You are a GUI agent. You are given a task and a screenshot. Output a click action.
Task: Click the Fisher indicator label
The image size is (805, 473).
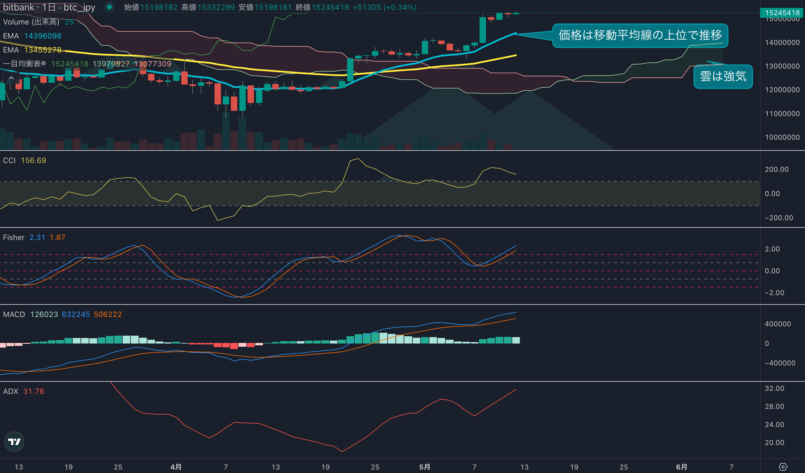(14, 237)
